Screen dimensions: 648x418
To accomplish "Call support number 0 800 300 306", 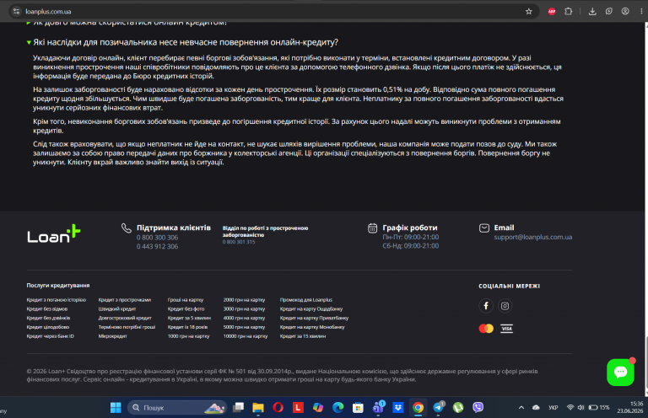I will [158, 238].
